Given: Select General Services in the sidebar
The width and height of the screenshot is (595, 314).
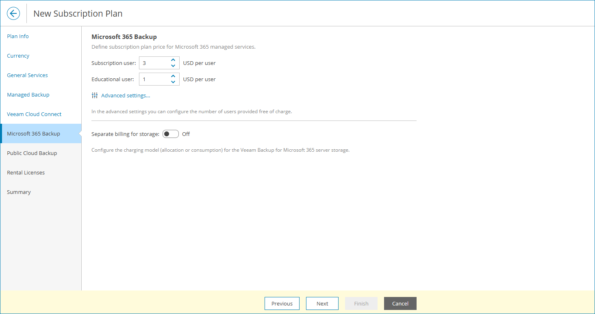Looking at the screenshot, I should 27,75.
